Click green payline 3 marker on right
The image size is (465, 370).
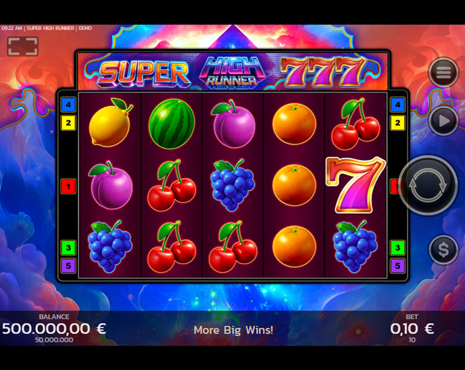click(x=397, y=248)
